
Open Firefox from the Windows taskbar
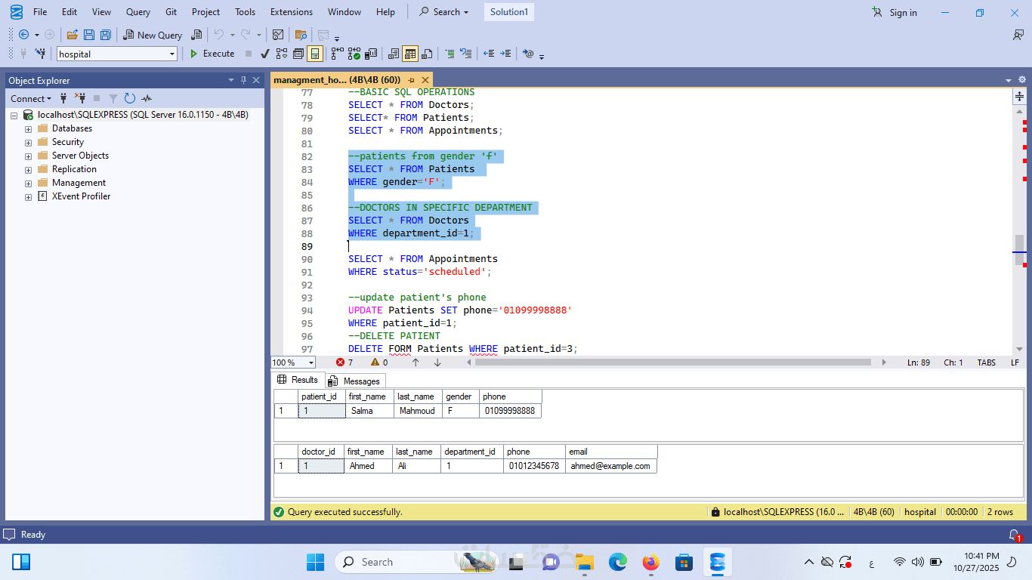(x=650, y=562)
